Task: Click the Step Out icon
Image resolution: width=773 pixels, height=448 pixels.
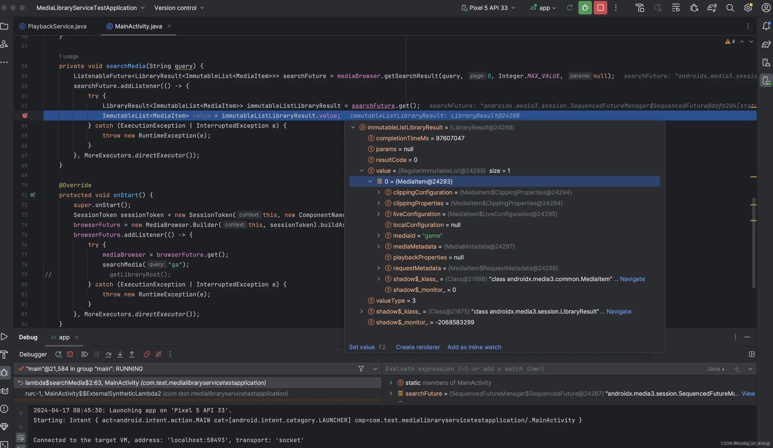Action: click(x=132, y=354)
